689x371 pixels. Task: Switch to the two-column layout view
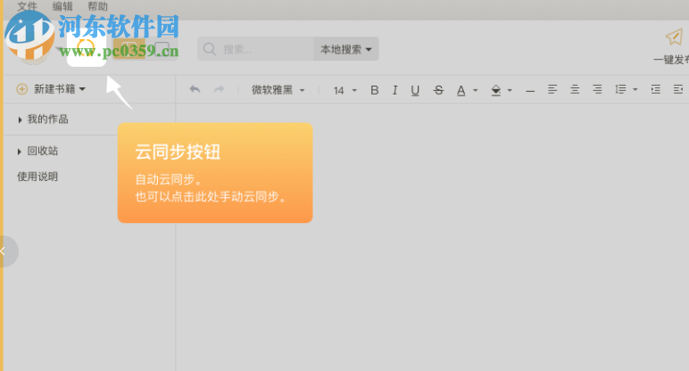click(x=129, y=48)
